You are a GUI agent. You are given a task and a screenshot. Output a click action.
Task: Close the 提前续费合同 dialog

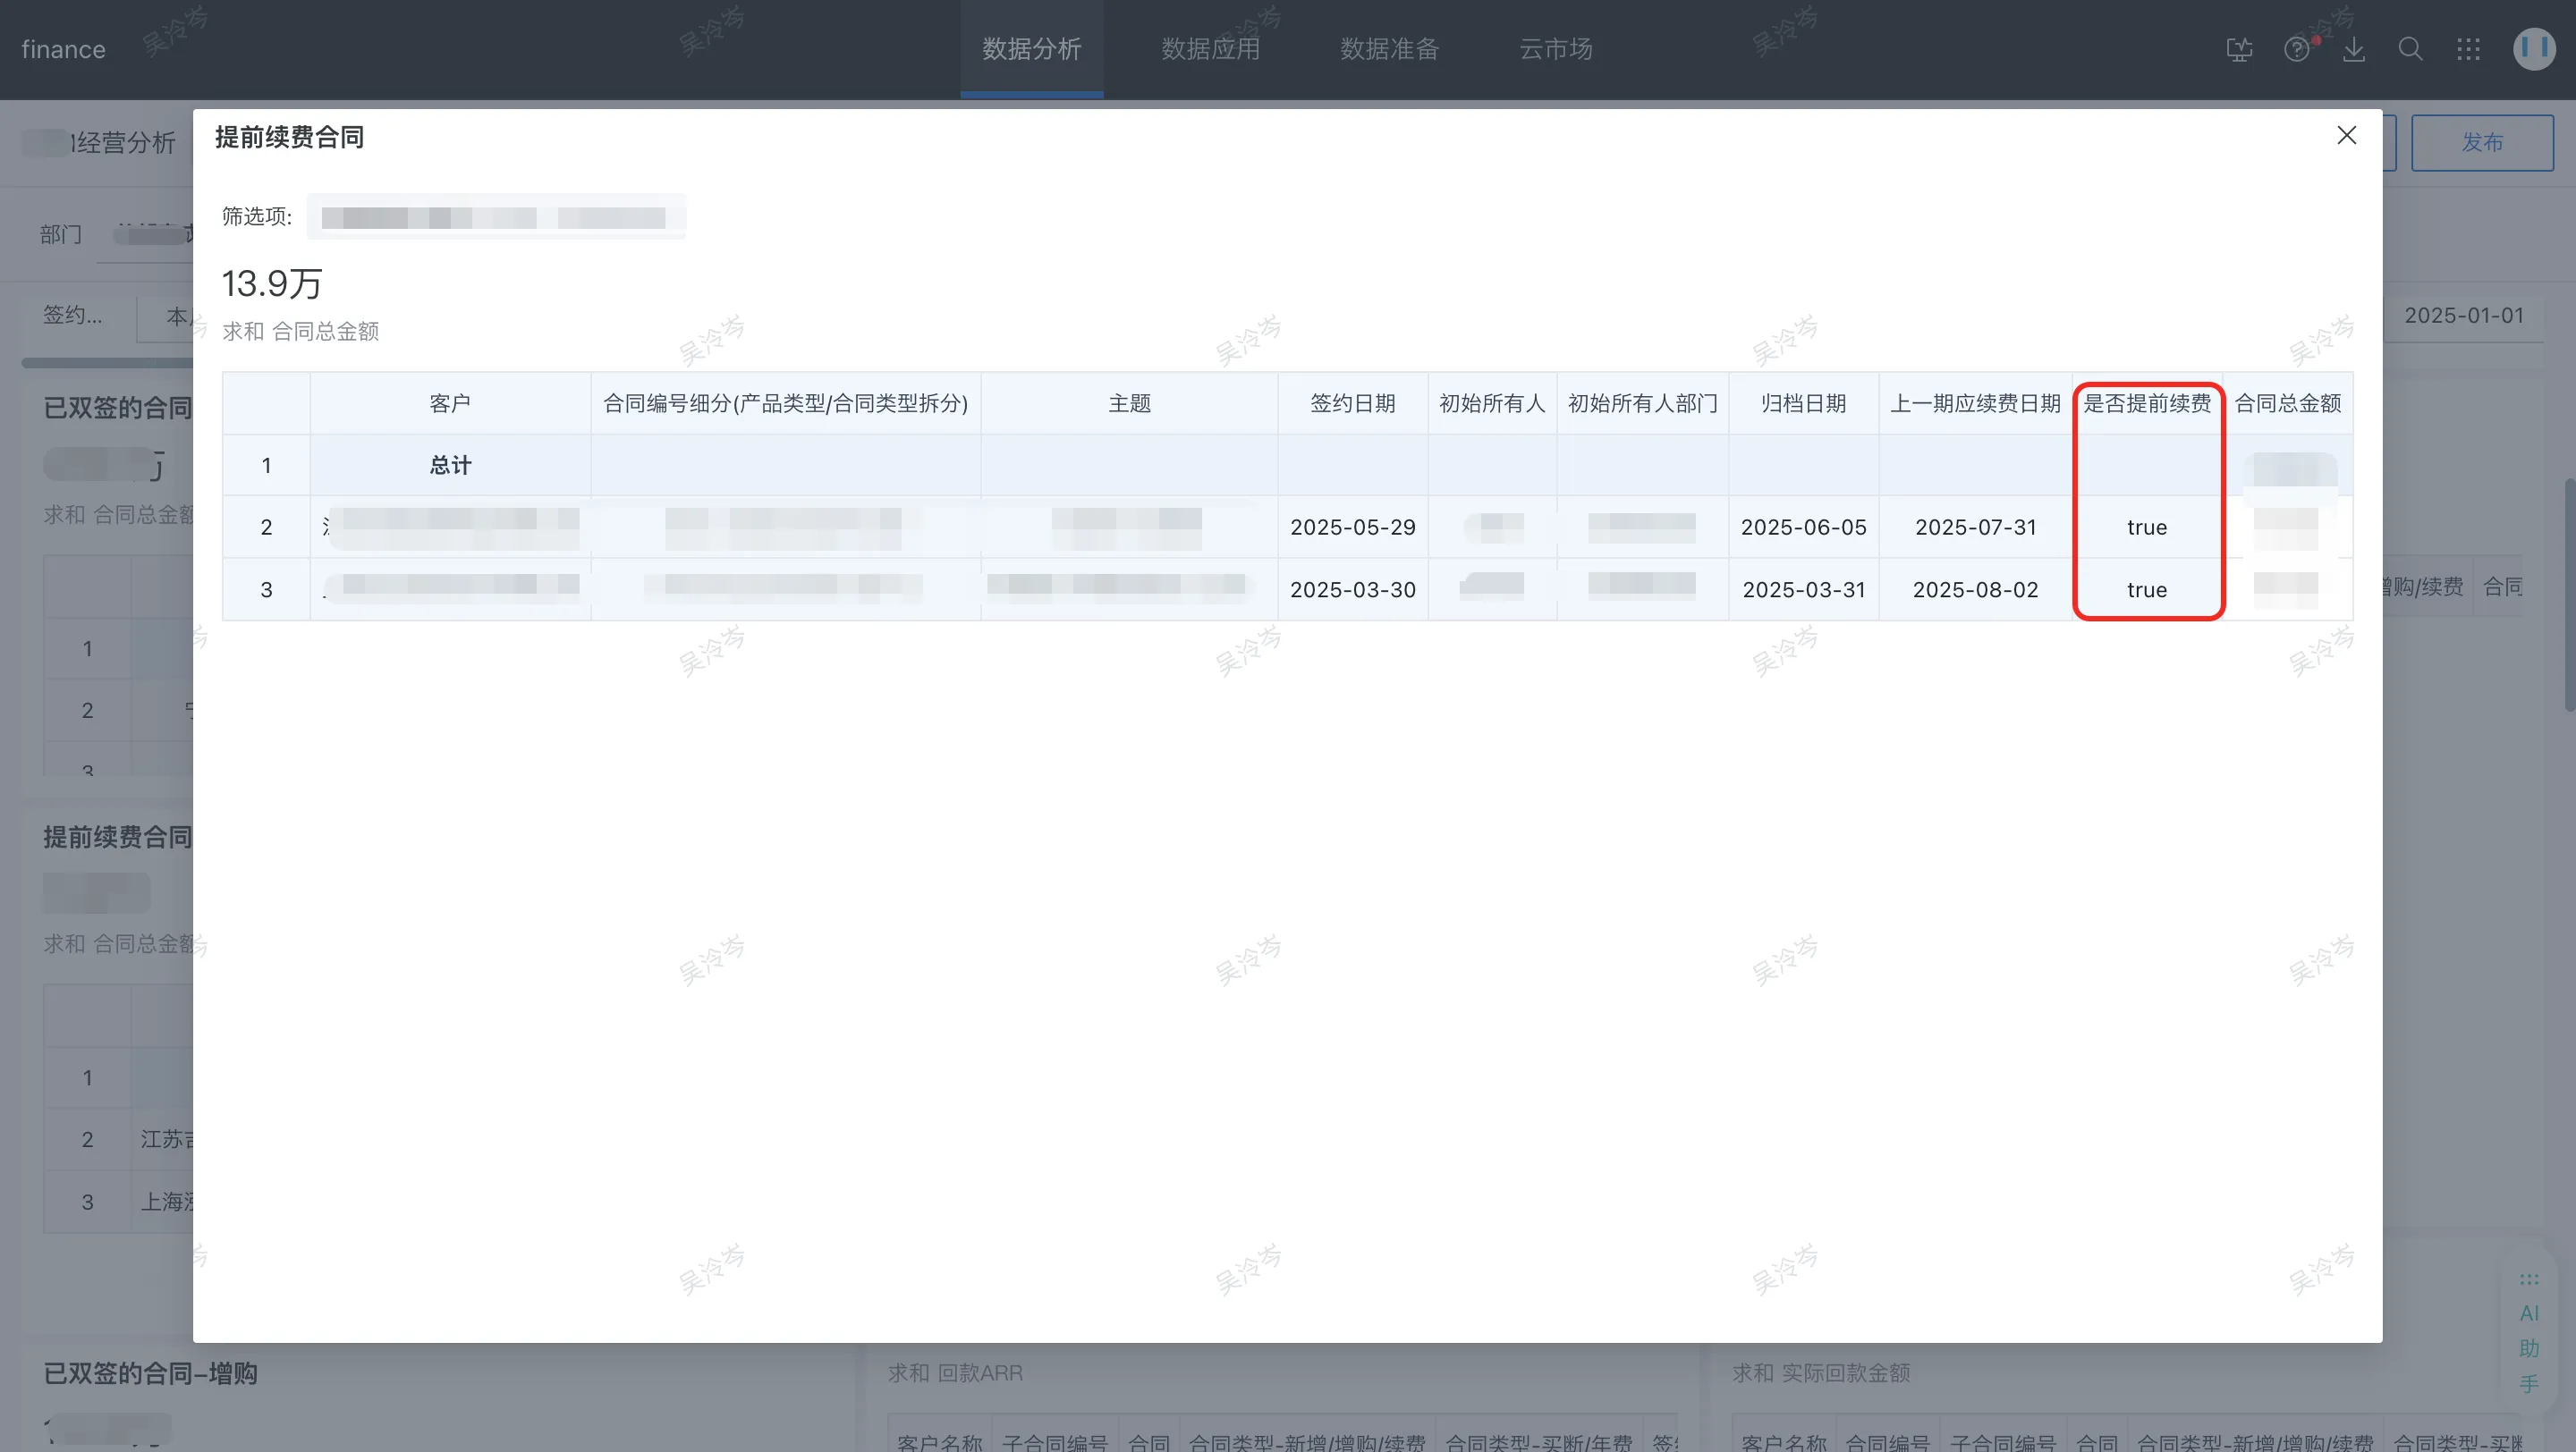pos(2346,135)
